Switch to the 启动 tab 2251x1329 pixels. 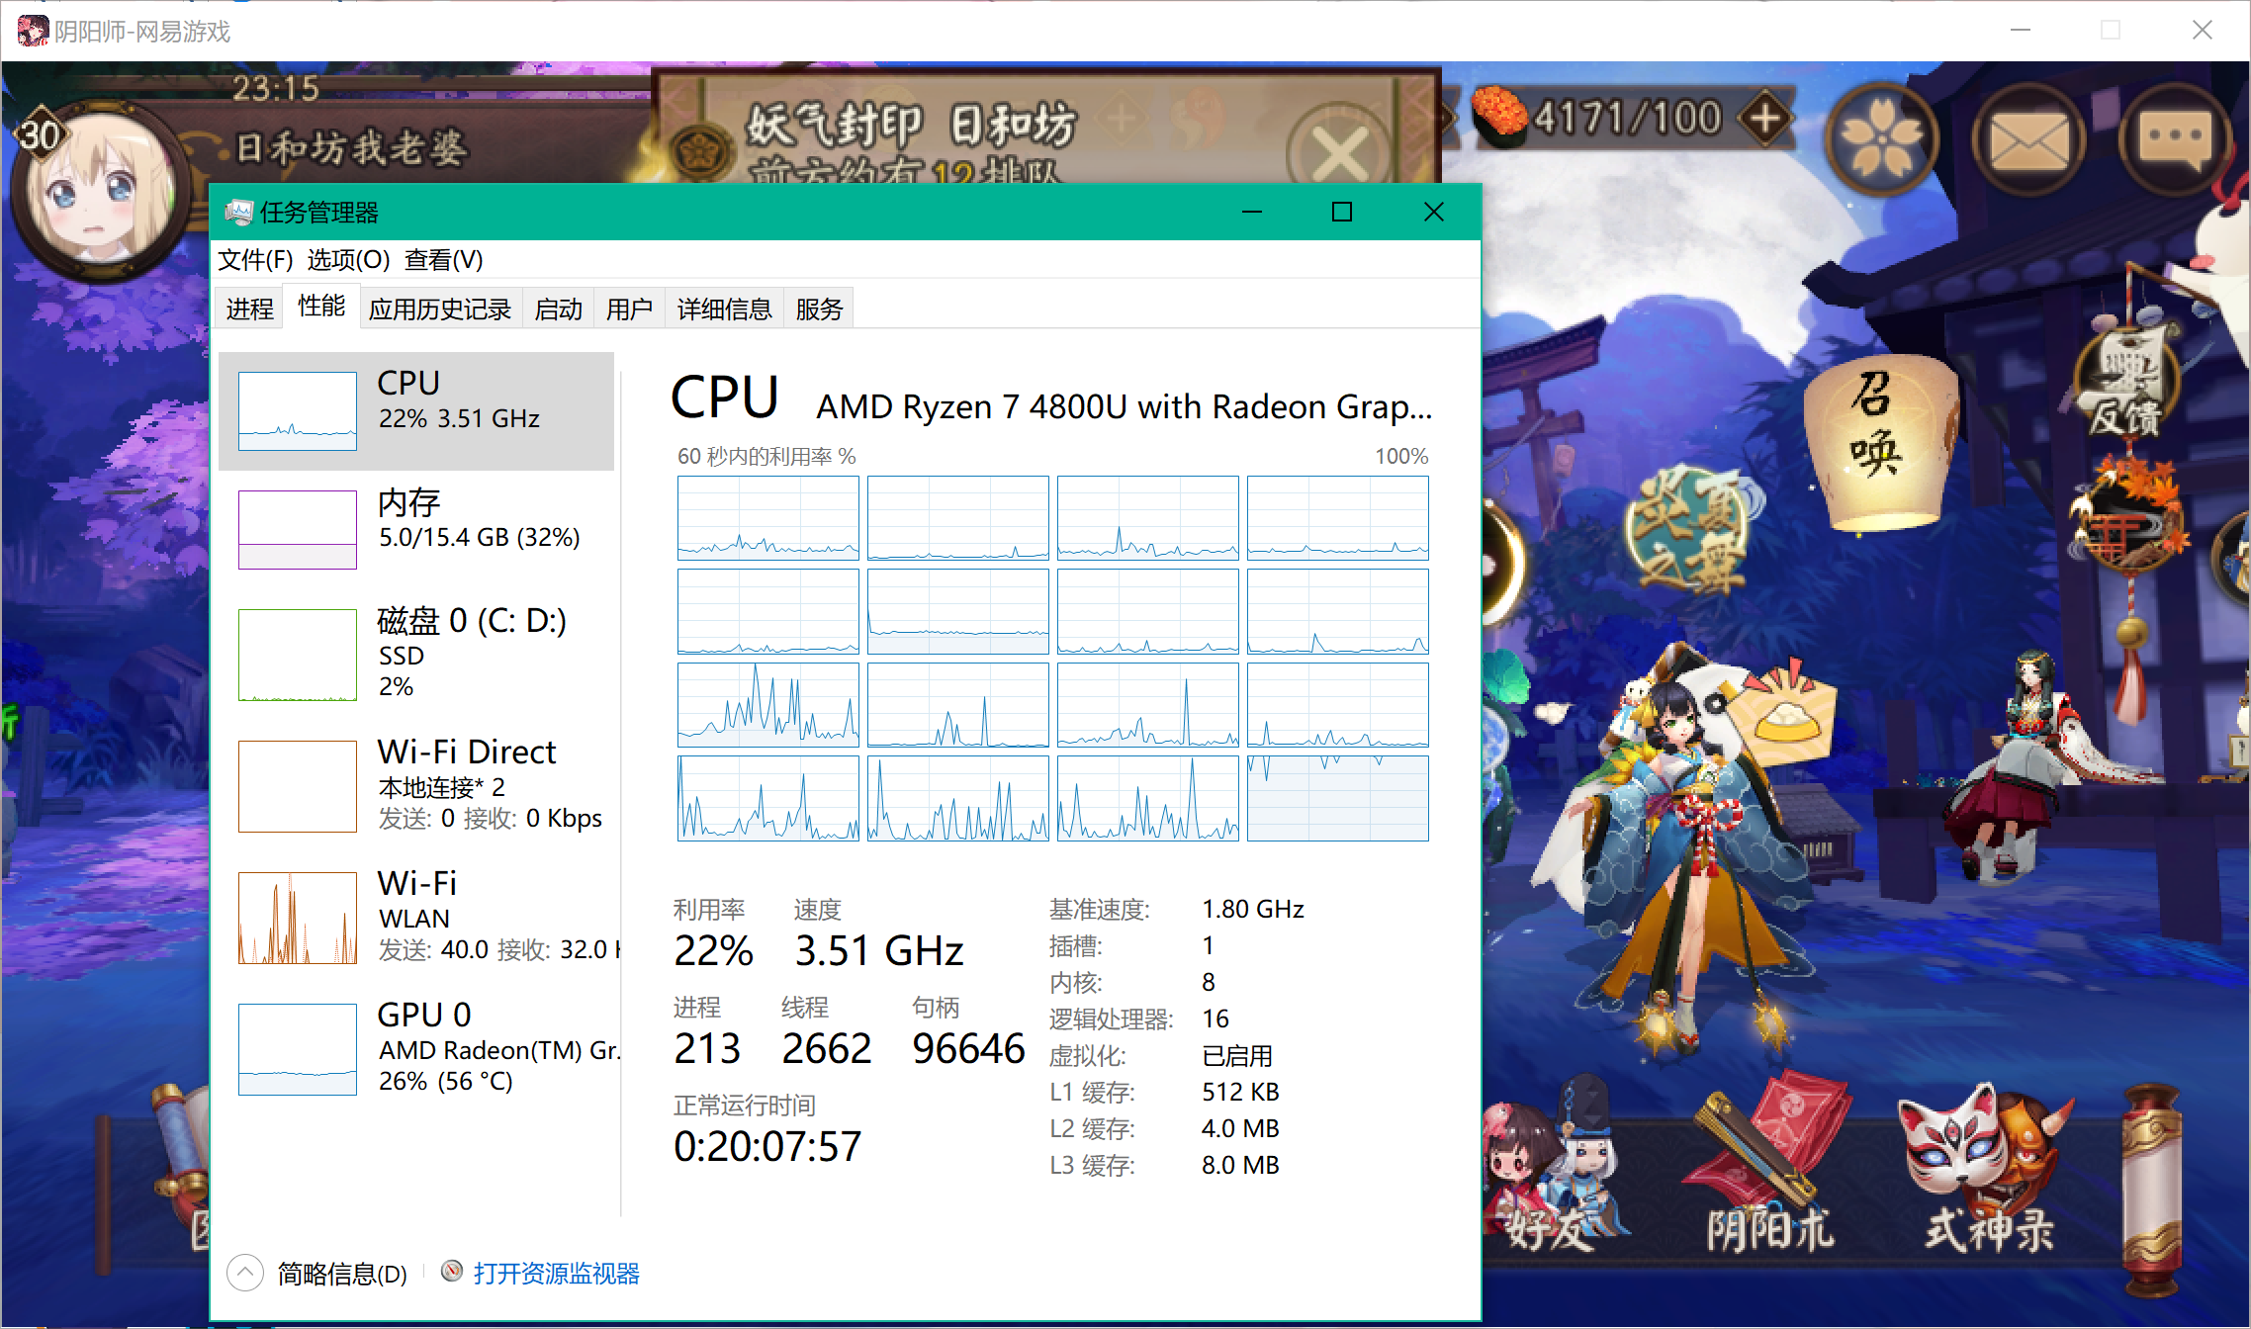pyautogui.click(x=558, y=309)
